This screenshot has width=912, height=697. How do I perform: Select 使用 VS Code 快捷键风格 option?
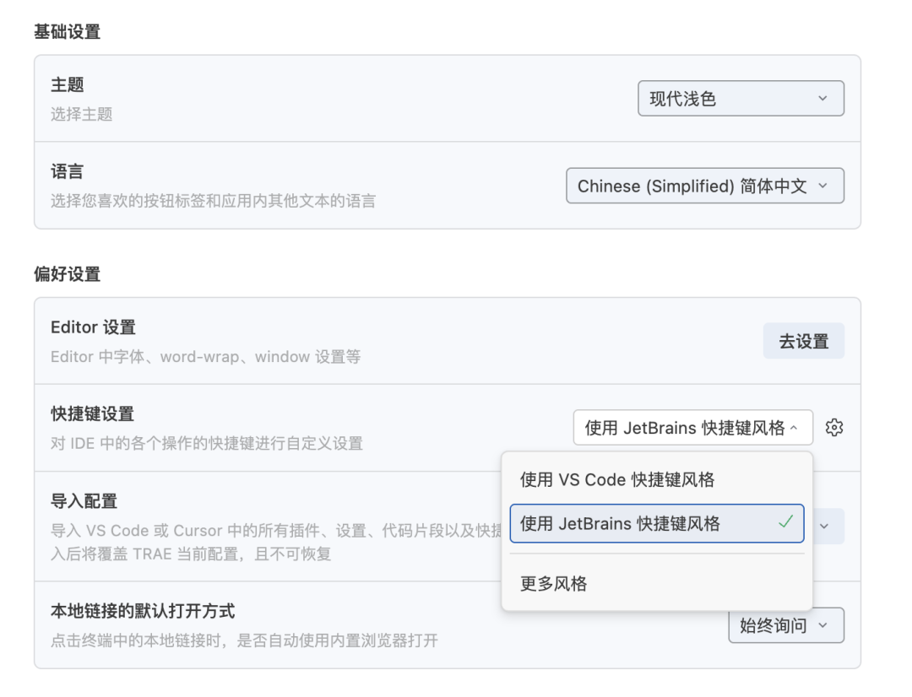tap(617, 480)
